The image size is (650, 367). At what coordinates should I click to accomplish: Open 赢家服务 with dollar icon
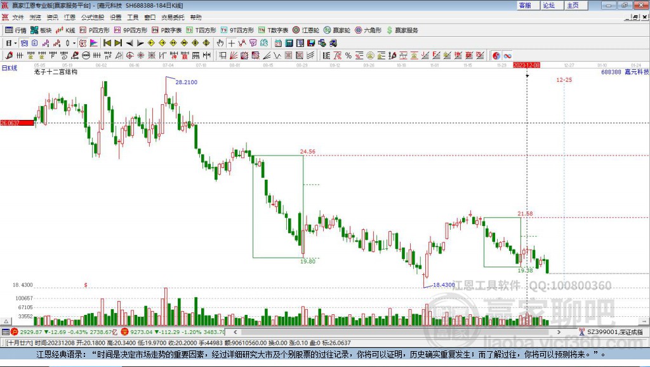tap(402, 30)
